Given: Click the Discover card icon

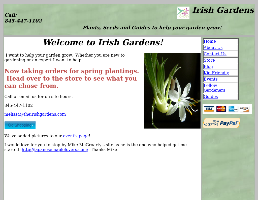Looking at the screenshot, I should tap(244, 109).
